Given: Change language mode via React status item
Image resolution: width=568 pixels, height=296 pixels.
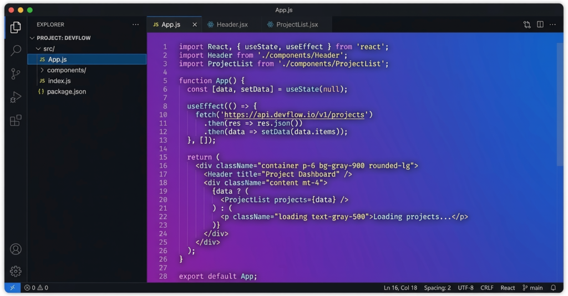Looking at the screenshot, I should [x=508, y=288].
